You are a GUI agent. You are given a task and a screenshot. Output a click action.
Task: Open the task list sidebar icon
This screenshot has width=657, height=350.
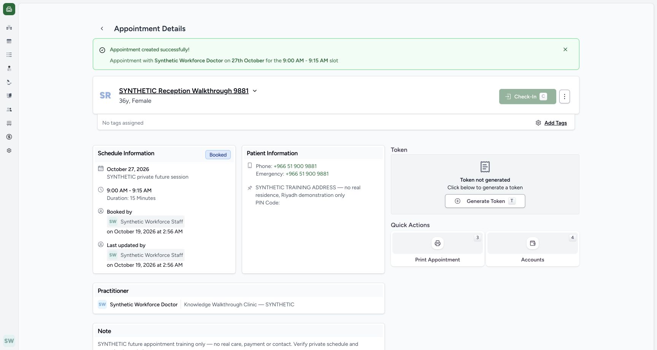click(9, 55)
